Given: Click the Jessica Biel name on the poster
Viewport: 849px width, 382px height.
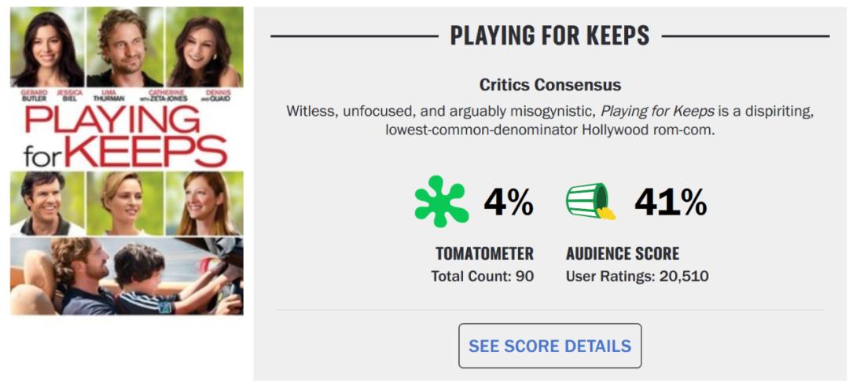Looking at the screenshot, I should pyautogui.click(x=69, y=95).
